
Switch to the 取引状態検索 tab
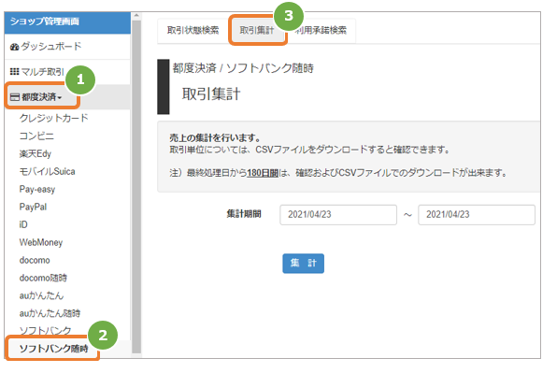(x=193, y=31)
